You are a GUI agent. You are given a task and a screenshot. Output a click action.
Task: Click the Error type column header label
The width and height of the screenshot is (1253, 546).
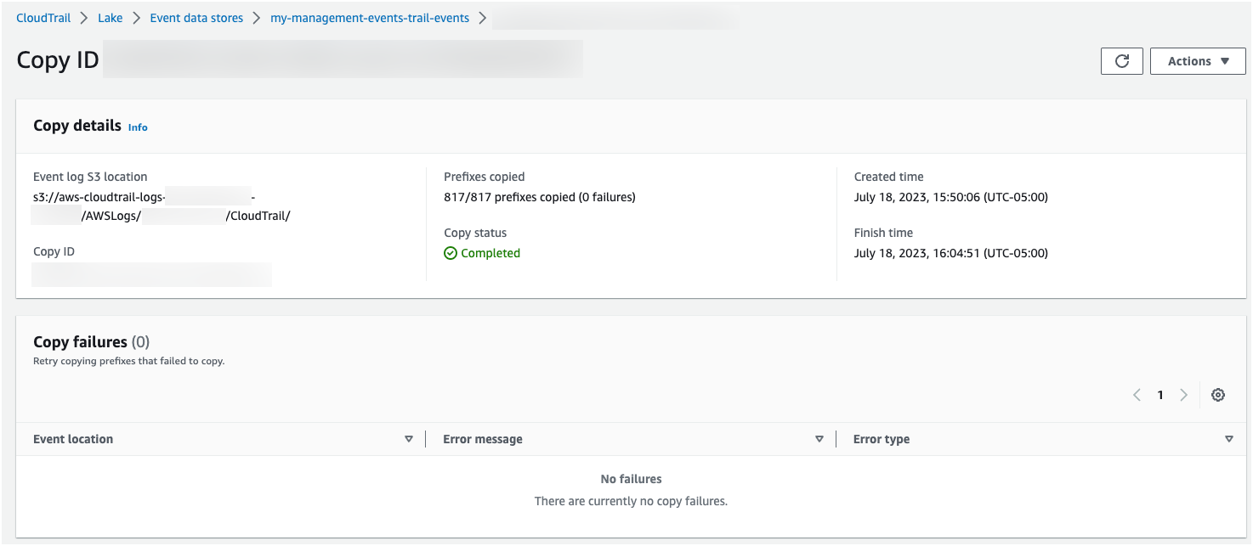click(882, 439)
